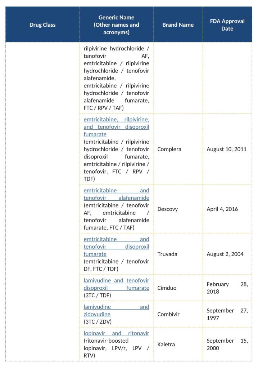Viewport: 258px width, 369px height.
Task: Click the FDA Approval Date header
Action: (227, 25)
